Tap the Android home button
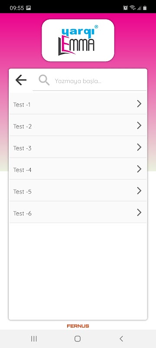This screenshot has width=156, height=348. click(x=78, y=339)
